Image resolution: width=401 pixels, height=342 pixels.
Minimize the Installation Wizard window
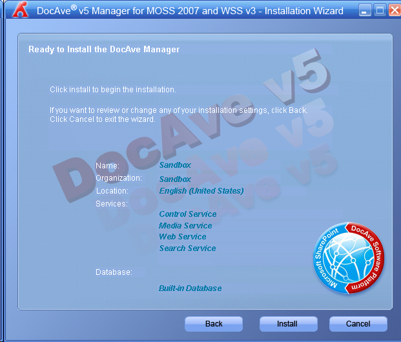[x=365, y=10]
